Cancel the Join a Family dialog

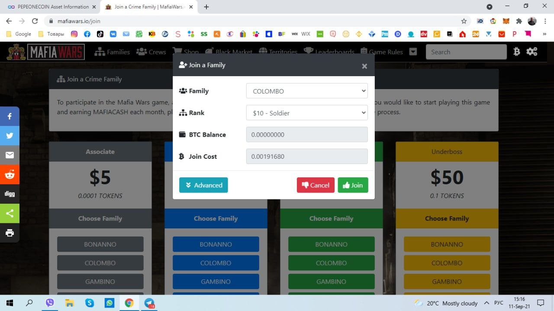pos(316,185)
